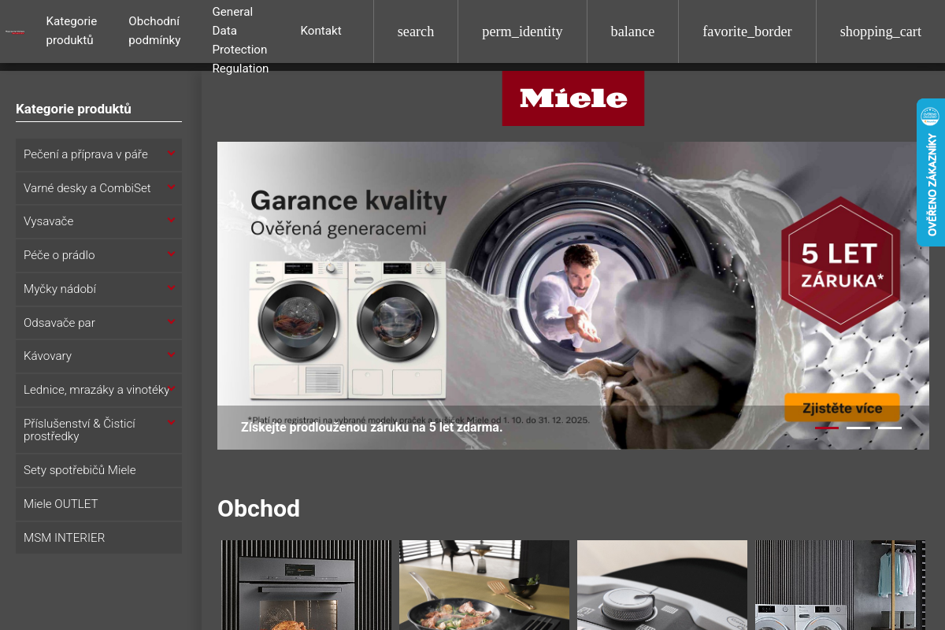Open Kategorie produktů in top menu
The height and width of the screenshot is (630, 945).
click(72, 31)
